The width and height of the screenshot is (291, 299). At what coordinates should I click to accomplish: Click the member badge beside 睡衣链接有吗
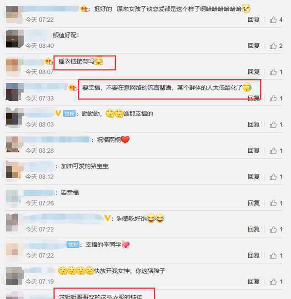pyautogui.click(x=49, y=61)
